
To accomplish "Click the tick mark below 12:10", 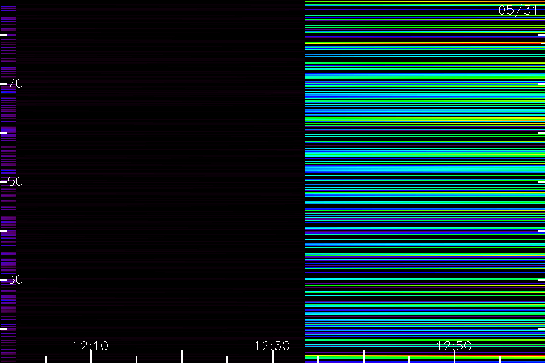I will [91, 357].
